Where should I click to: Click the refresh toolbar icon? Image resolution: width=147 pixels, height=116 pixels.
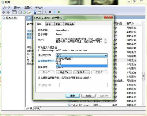click(x=25, y=12)
